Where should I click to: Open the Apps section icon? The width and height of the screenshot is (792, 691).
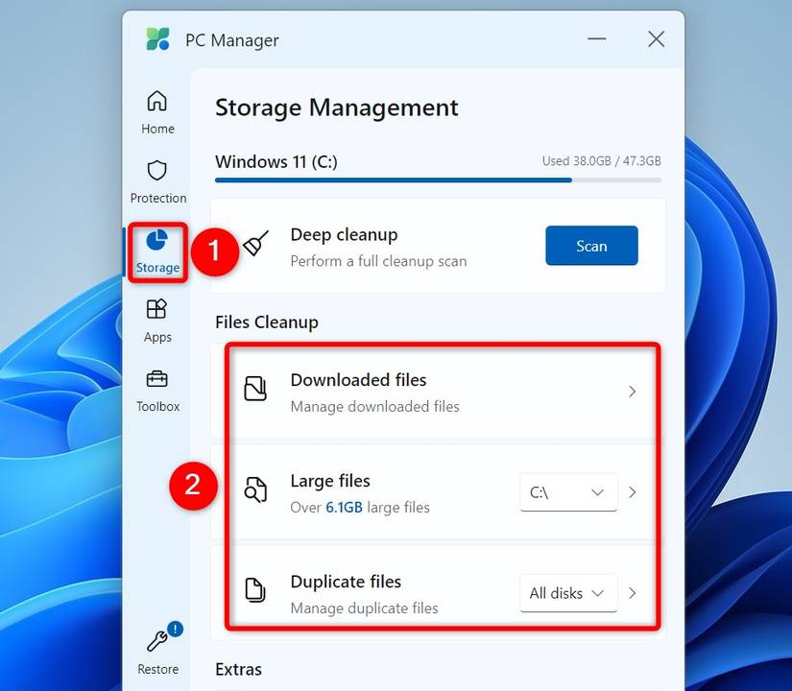point(156,310)
